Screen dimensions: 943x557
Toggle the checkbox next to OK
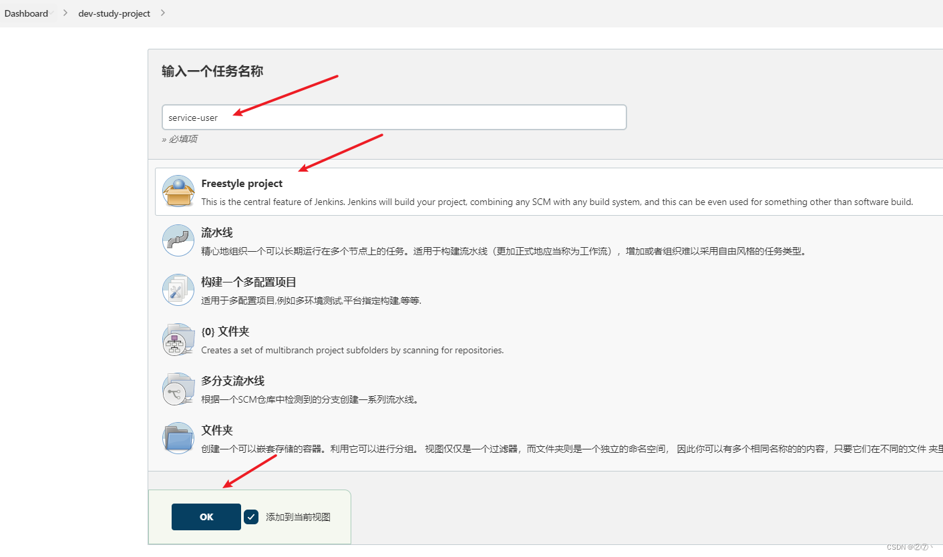click(x=251, y=516)
